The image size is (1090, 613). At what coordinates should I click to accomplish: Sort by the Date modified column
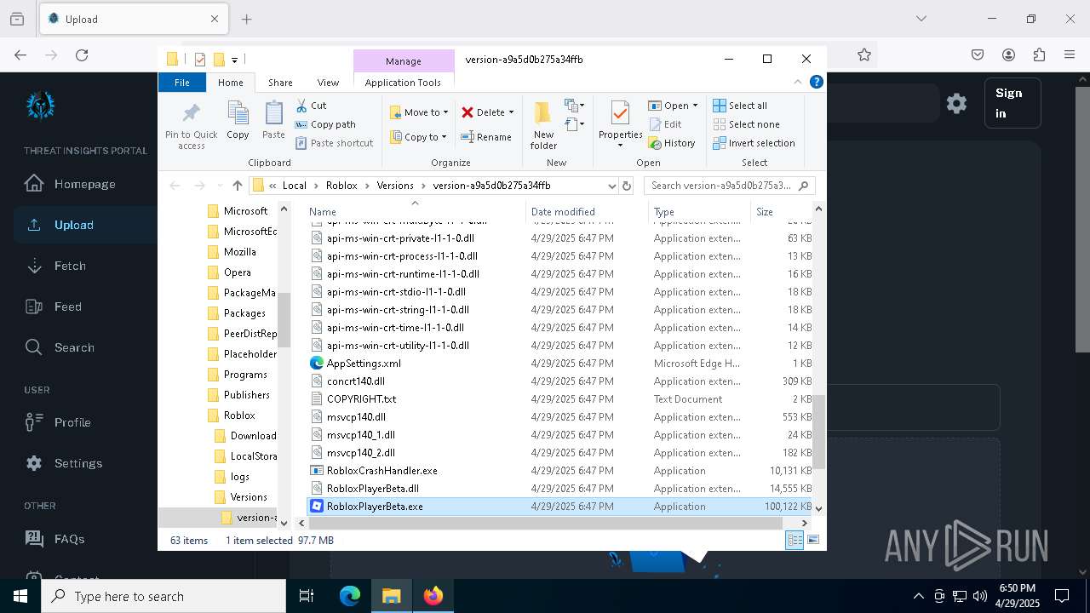click(x=587, y=211)
